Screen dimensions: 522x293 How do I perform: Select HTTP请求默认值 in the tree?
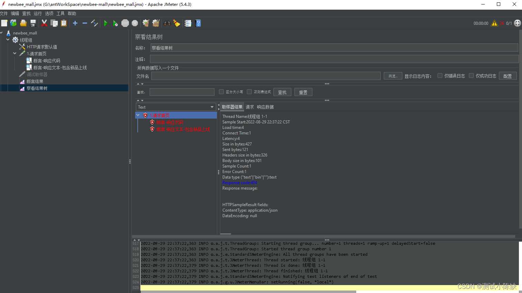click(x=42, y=47)
